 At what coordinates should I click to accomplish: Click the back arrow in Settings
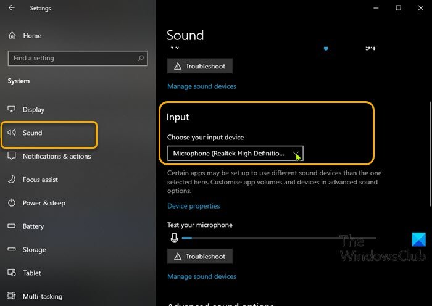coord(12,8)
